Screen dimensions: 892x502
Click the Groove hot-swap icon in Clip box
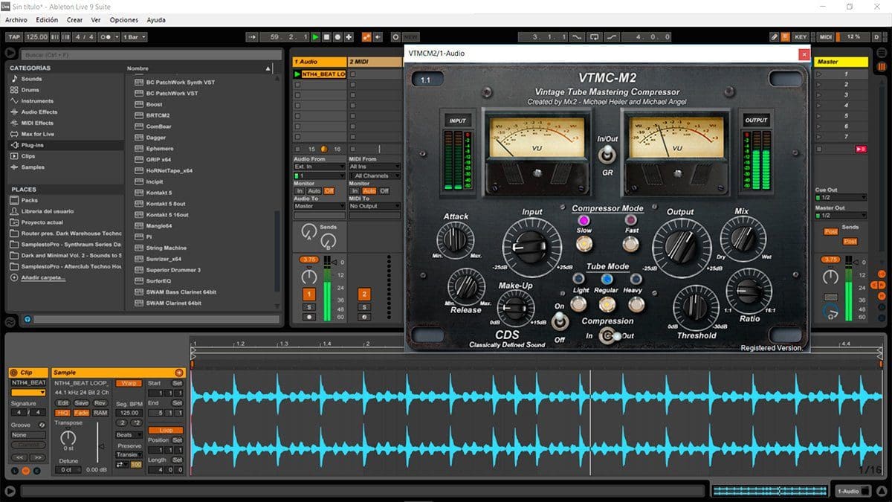pos(42,425)
